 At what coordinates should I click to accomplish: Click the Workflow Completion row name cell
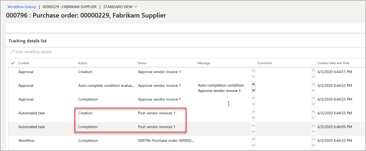point(166,140)
